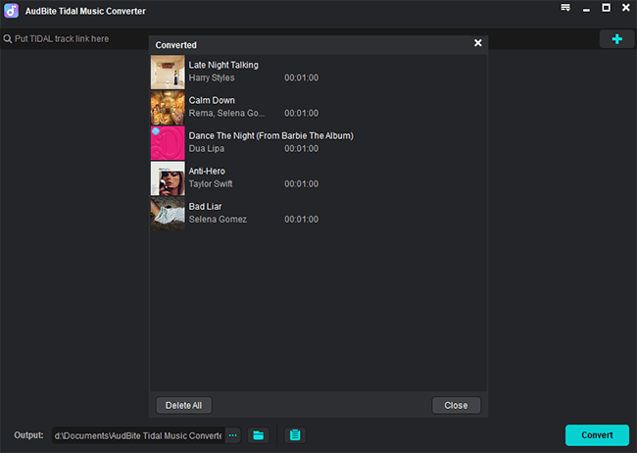This screenshot has width=637, height=453.
Task: Click the pink Dance The Night album cover
Action: pos(168,142)
